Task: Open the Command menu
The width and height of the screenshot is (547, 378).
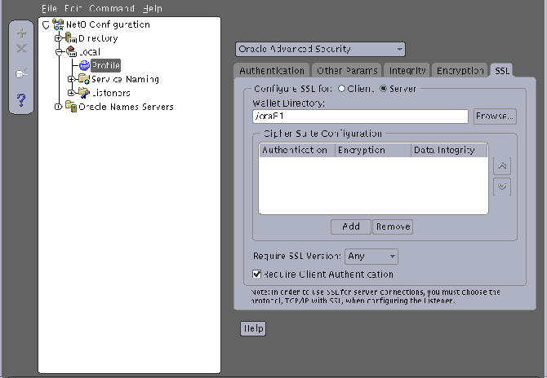Action: click(x=112, y=8)
